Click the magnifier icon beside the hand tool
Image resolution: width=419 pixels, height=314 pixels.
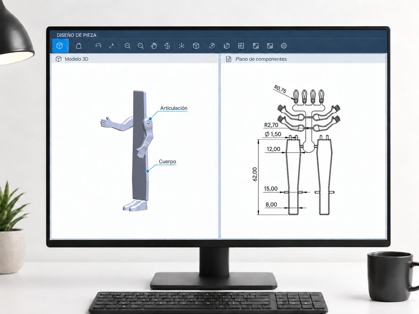[141, 46]
